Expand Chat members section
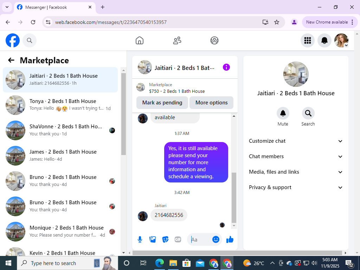 point(296,156)
